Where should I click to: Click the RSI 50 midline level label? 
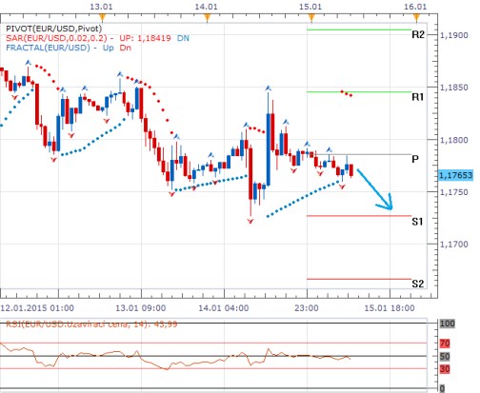[x=445, y=356]
